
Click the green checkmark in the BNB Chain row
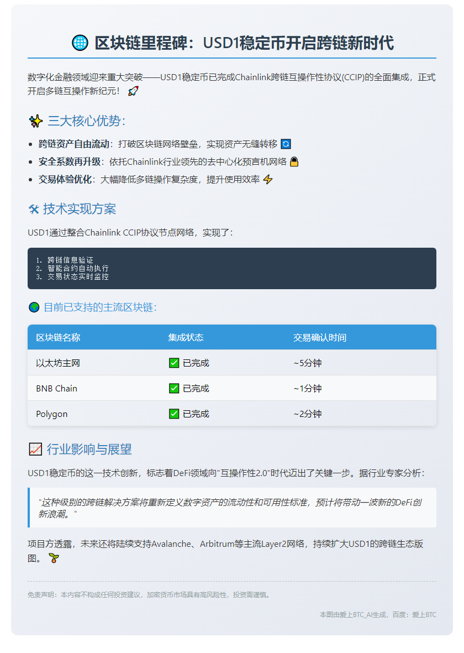pos(174,389)
